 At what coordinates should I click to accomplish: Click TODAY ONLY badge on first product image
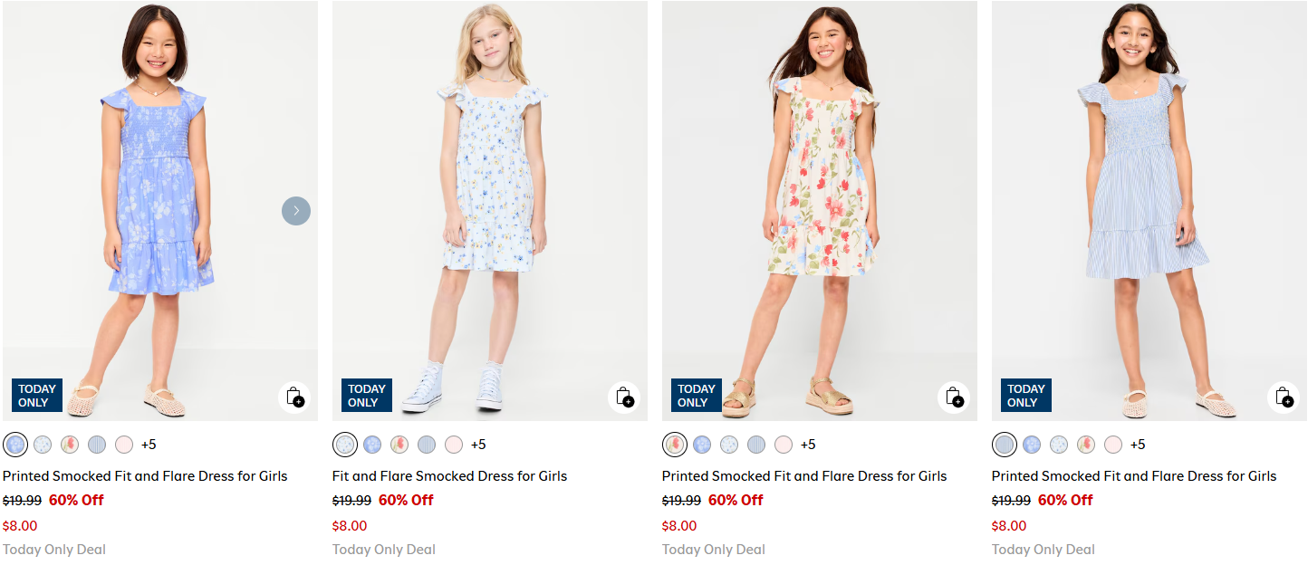coord(37,396)
